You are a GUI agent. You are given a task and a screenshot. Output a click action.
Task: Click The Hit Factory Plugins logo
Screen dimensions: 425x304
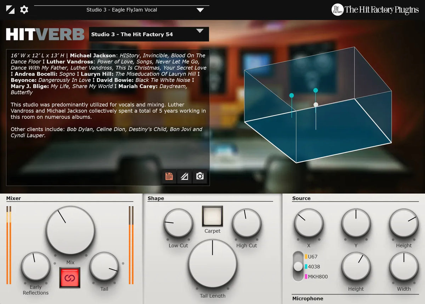click(374, 10)
